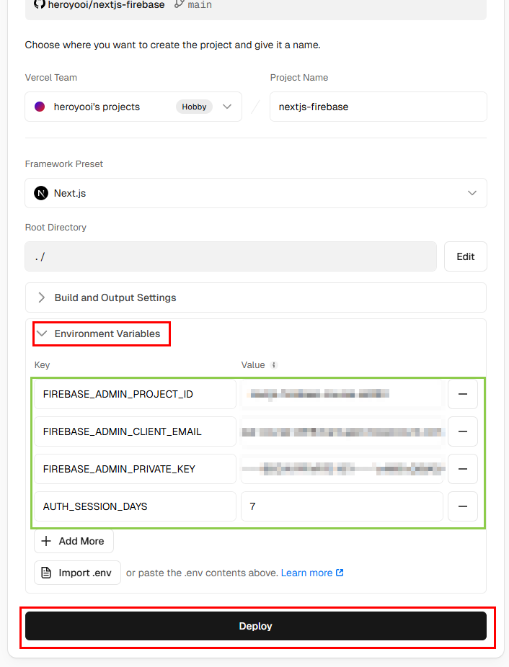The width and height of the screenshot is (509, 667).
Task: Remove the FIREBASE_ADMIN_CLIENT_EMAIL variable row
Action: 463,431
